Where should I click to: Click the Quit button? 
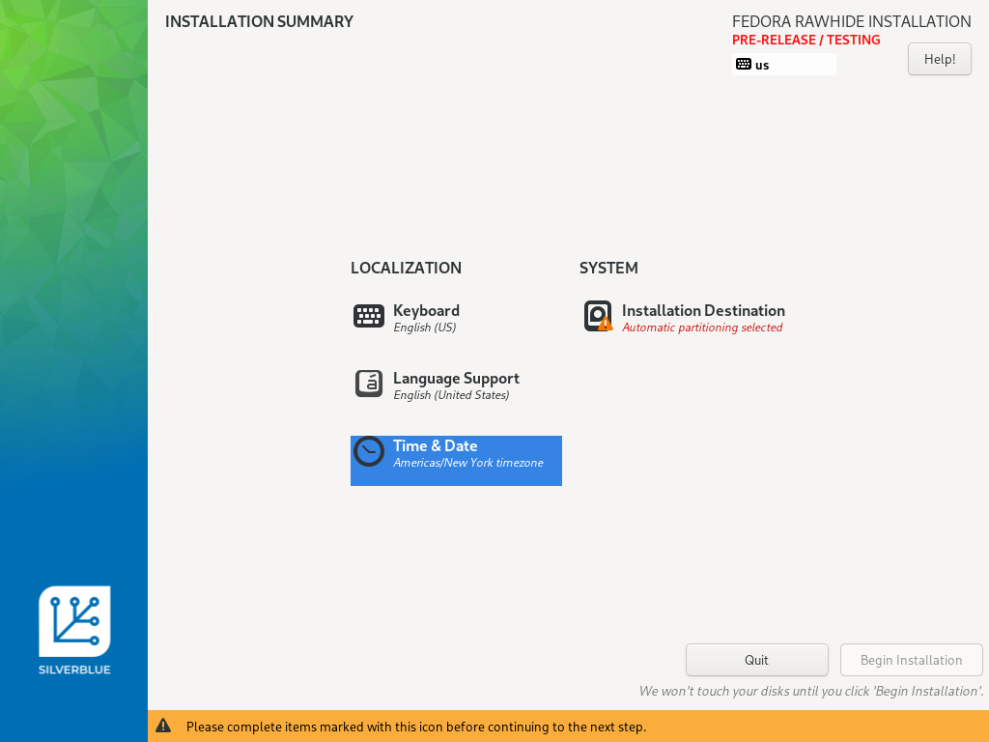(757, 660)
